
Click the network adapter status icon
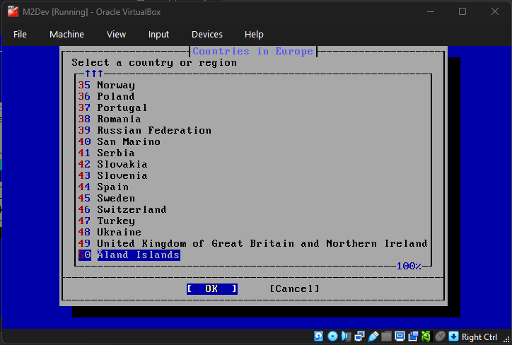pyautogui.click(x=359, y=337)
